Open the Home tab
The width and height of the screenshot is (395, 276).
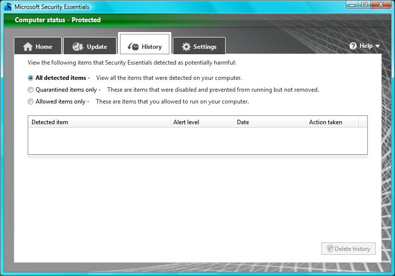pyautogui.click(x=38, y=46)
